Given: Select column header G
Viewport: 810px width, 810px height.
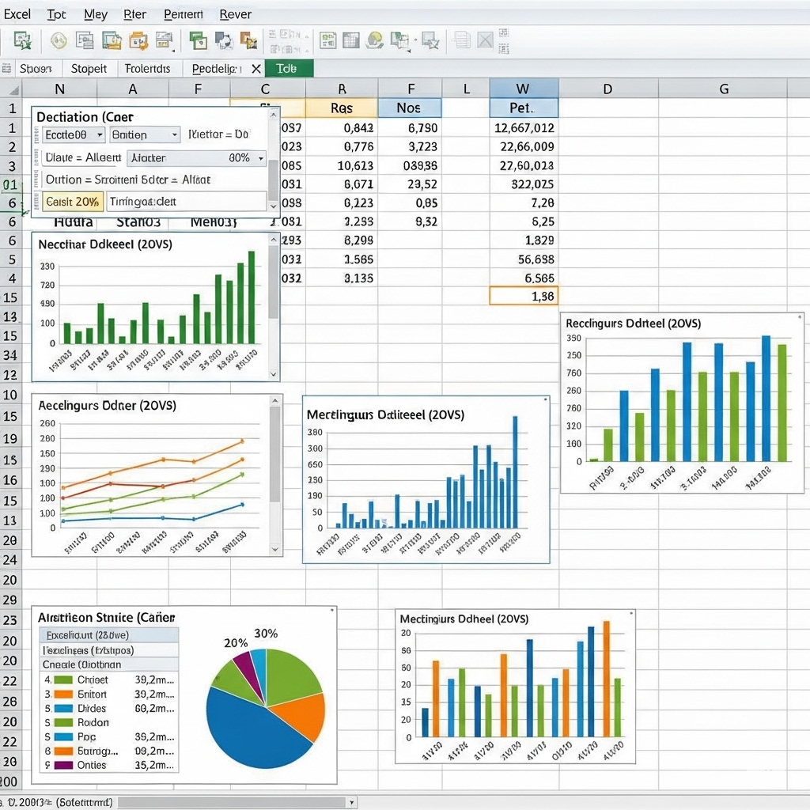Looking at the screenshot, I should [x=724, y=89].
